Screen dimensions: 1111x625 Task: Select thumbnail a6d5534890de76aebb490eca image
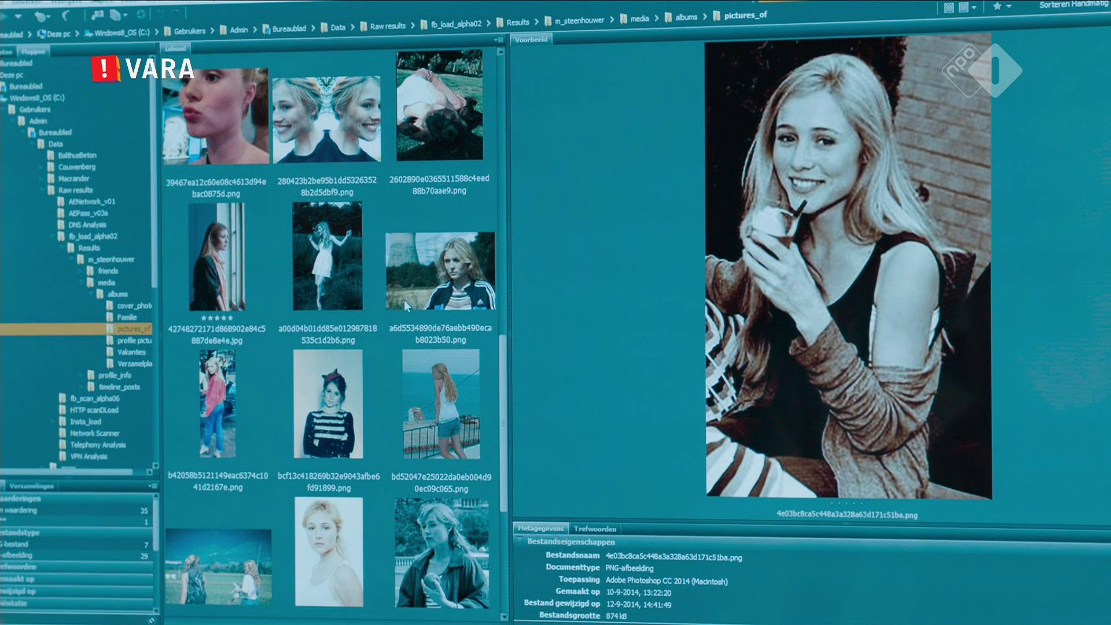click(440, 271)
